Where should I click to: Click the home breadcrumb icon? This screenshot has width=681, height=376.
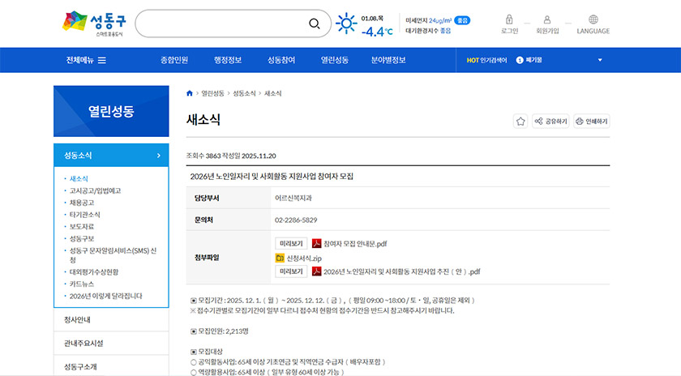coord(190,93)
